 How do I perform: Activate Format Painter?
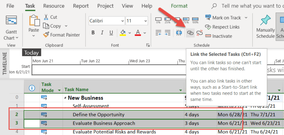point(61,35)
